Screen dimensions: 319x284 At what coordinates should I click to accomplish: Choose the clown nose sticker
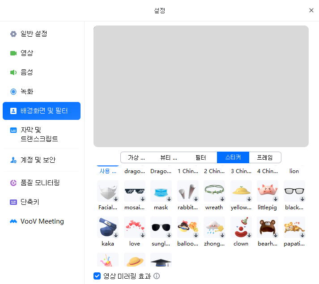(x=241, y=227)
